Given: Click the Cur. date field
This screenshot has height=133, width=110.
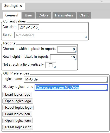Looking at the screenshot, I should pyautogui.click(x=29, y=27).
